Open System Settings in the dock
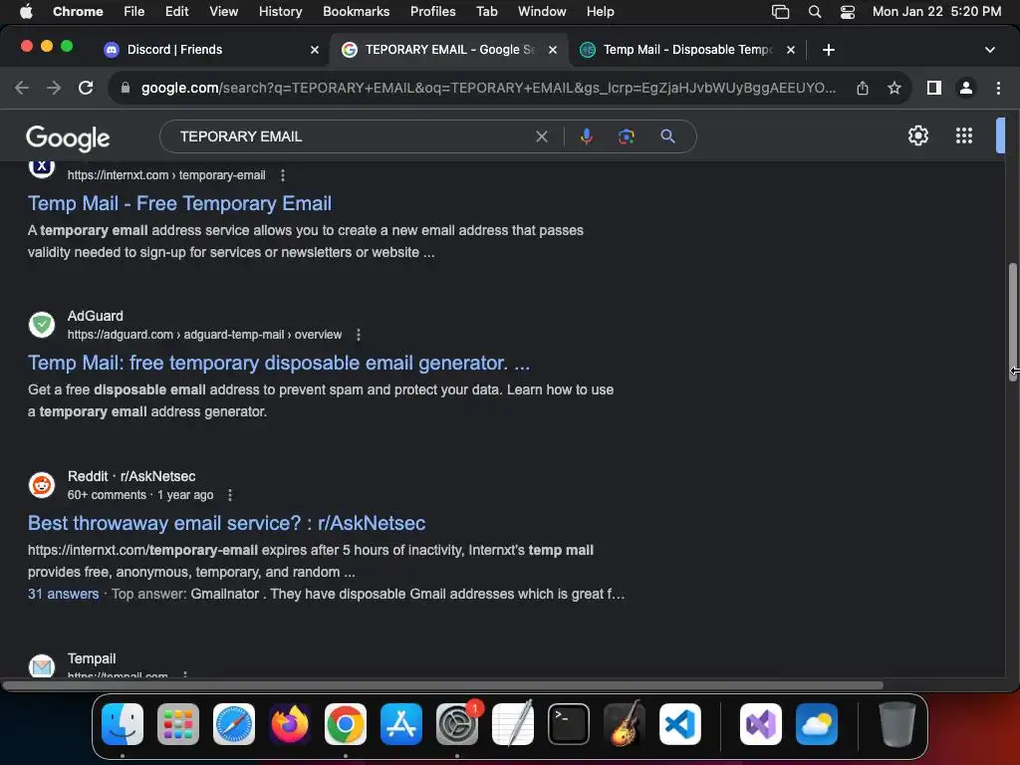1020x765 pixels. tap(457, 724)
